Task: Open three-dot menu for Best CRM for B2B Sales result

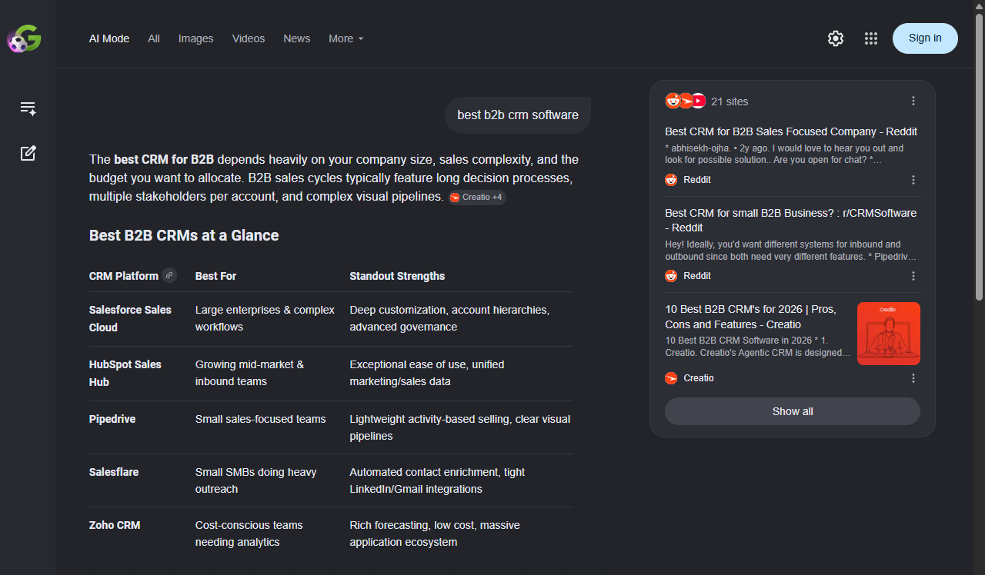Action: [913, 180]
